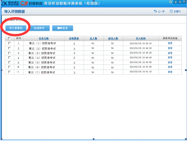
Task: View student info for row 6
Action: tap(170, 67)
